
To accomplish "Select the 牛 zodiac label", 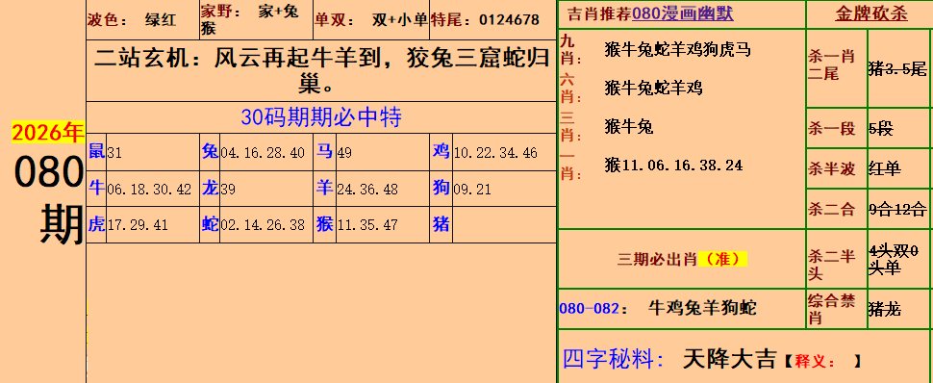I will coord(96,189).
